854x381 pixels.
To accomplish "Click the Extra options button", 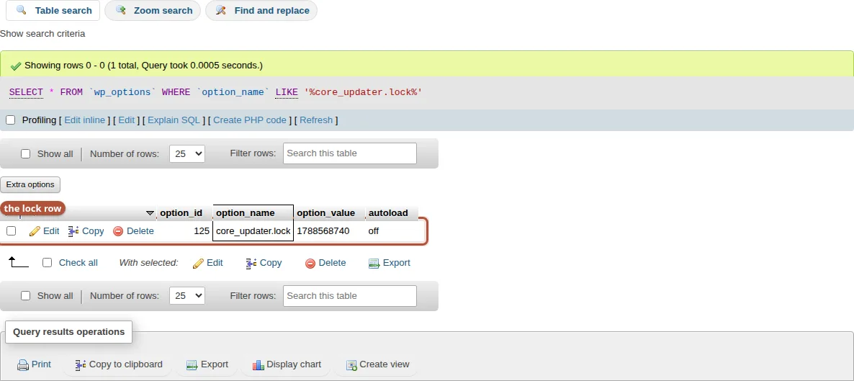I will click(30, 185).
